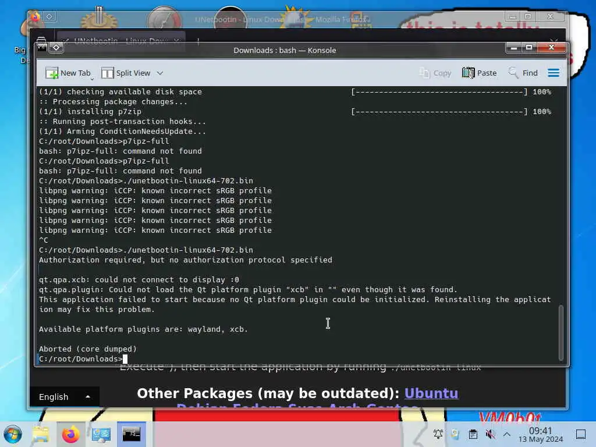This screenshot has width=596, height=447.
Task: Switch to Firefox in the taskbar
Action: pos(70,434)
